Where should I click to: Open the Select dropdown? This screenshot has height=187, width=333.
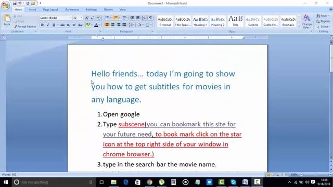point(323,26)
